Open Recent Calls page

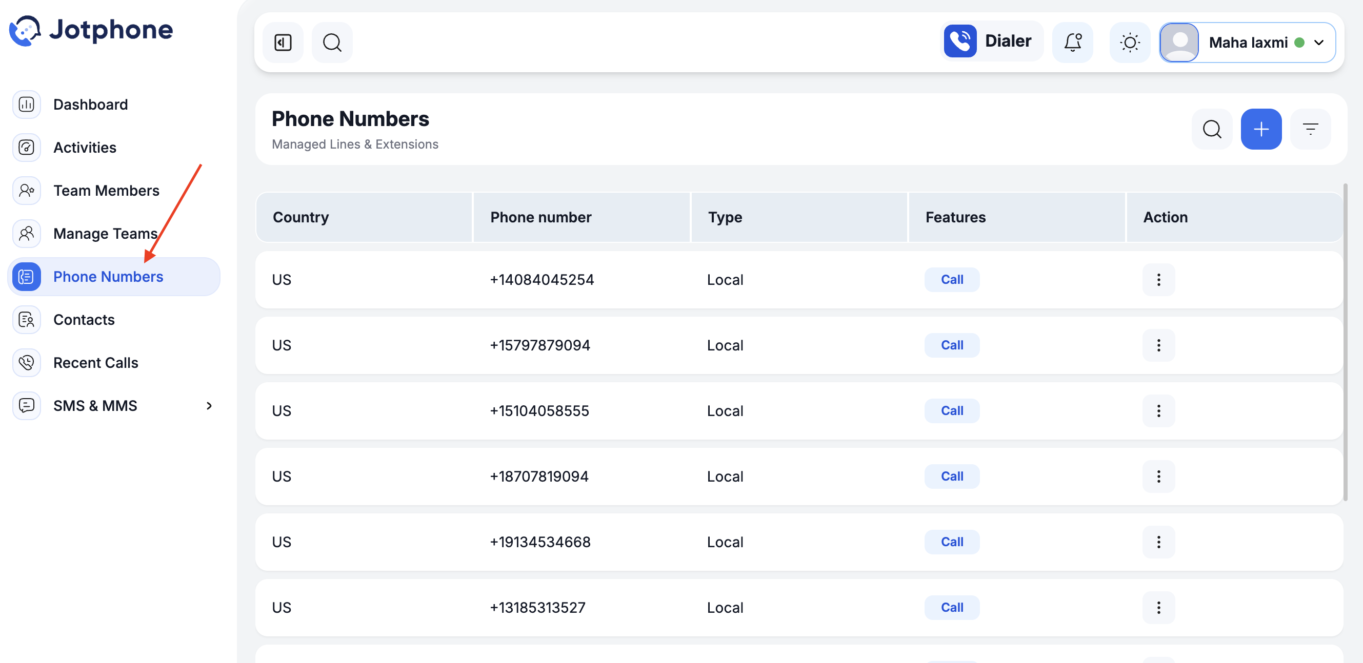(114, 363)
